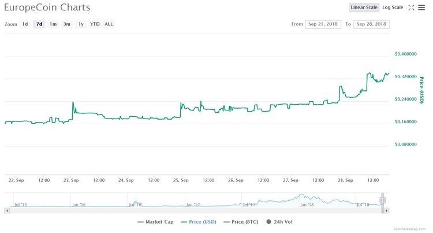
Task: Toggle Market Cap series in legend
Action: point(155,222)
